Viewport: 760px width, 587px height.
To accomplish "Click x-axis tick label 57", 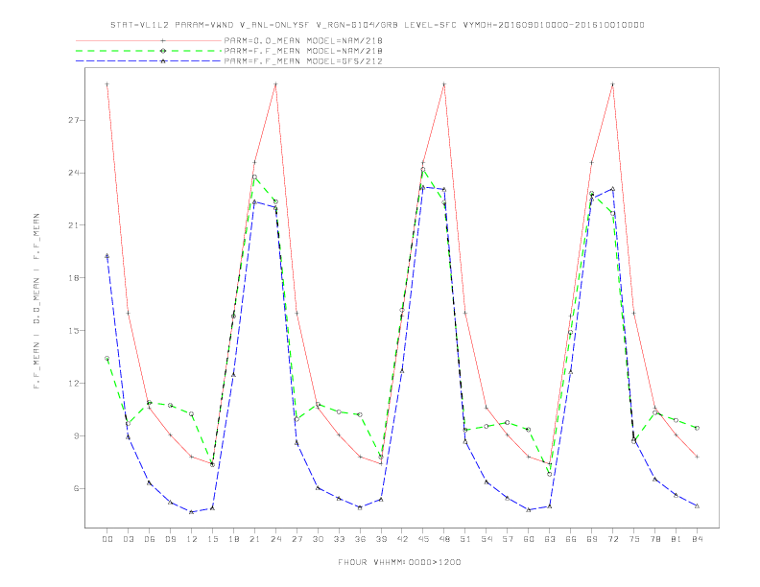I will pyautogui.click(x=508, y=539).
